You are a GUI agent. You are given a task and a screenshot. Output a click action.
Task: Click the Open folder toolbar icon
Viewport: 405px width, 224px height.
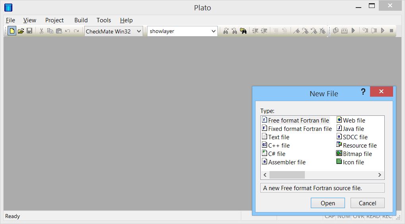[21, 31]
